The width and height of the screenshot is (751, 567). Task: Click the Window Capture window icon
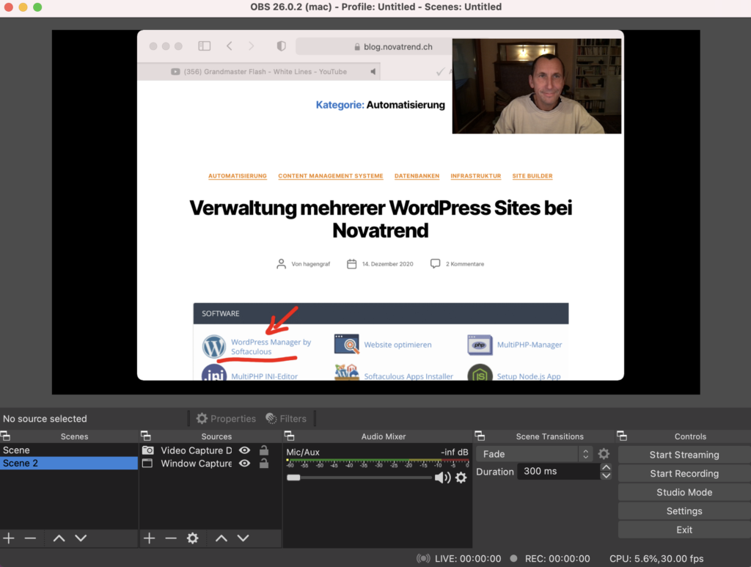[147, 463]
